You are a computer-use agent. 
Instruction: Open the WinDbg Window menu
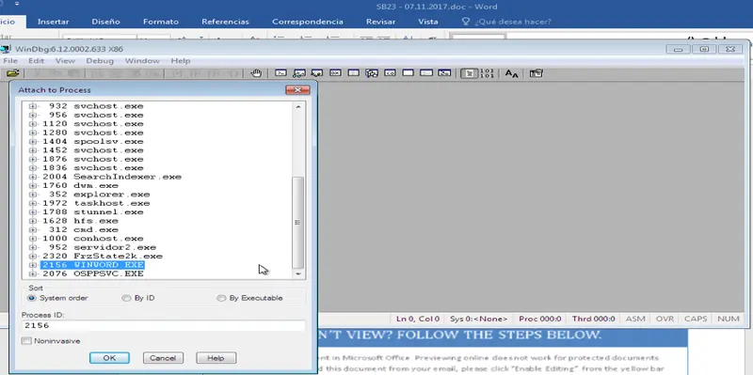142,61
